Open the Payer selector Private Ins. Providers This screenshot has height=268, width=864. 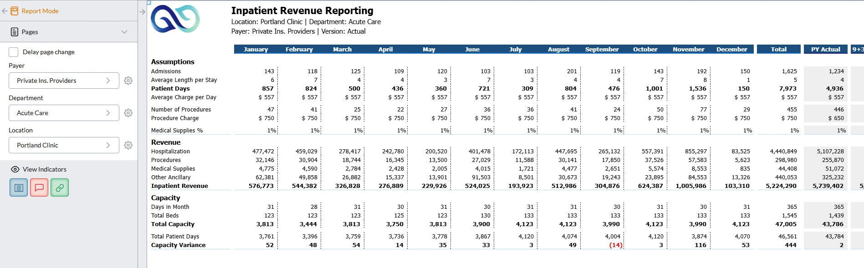tap(64, 81)
